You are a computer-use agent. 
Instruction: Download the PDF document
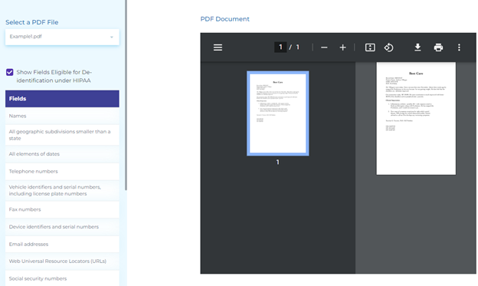pos(417,48)
